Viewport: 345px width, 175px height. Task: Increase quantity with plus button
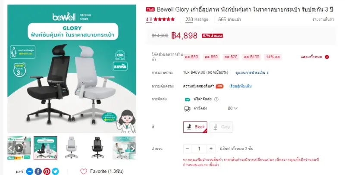(211, 149)
